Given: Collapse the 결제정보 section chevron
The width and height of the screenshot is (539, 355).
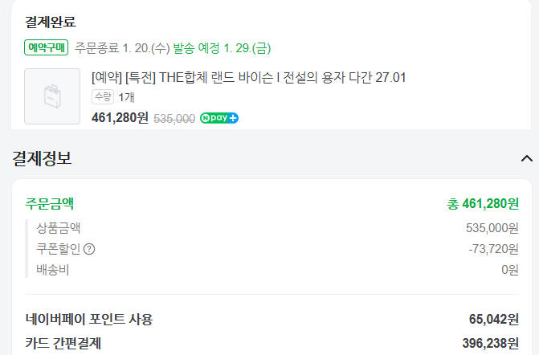Looking at the screenshot, I should point(527,158).
